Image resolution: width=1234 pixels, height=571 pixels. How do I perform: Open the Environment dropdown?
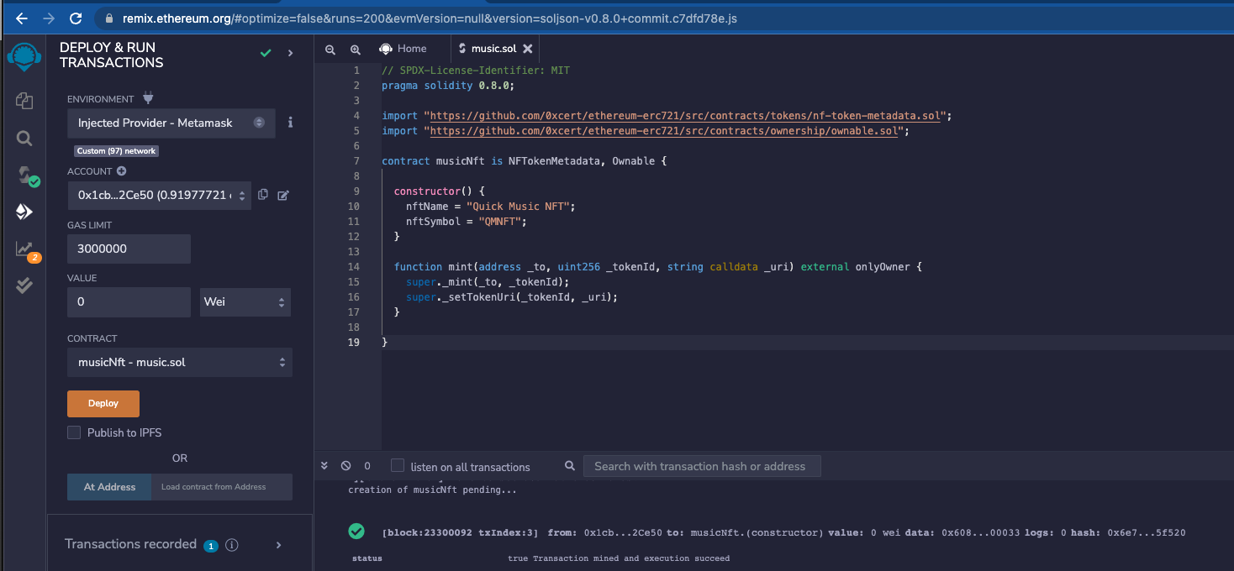pyautogui.click(x=171, y=123)
